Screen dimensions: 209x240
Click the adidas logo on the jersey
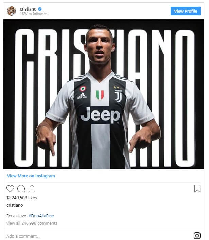point(82,96)
